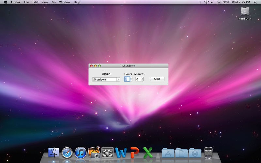Open the Apple menu
The image size is (261, 163).
point(5,2)
